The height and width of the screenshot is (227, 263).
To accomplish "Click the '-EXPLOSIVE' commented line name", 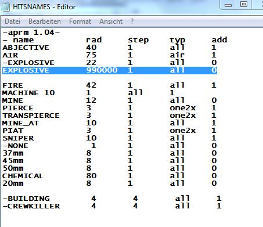I will [28, 63].
